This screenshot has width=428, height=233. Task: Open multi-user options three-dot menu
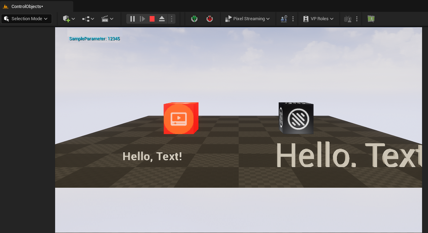click(x=293, y=19)
